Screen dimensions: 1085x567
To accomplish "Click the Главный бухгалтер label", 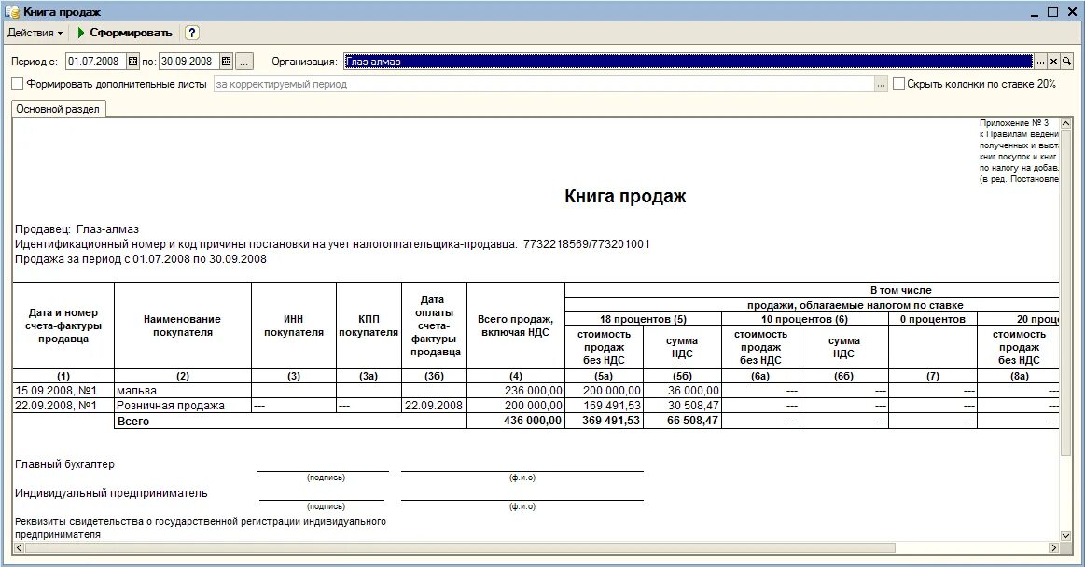I will coord(64,464).
